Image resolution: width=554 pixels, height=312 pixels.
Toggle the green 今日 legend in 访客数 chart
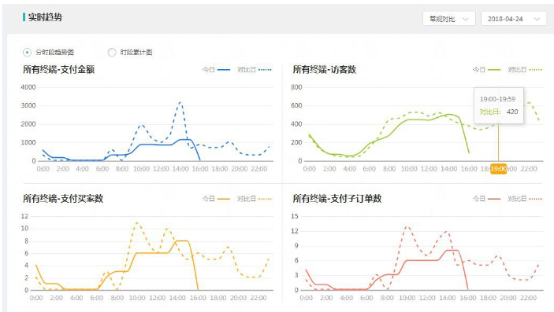[486, 70]
